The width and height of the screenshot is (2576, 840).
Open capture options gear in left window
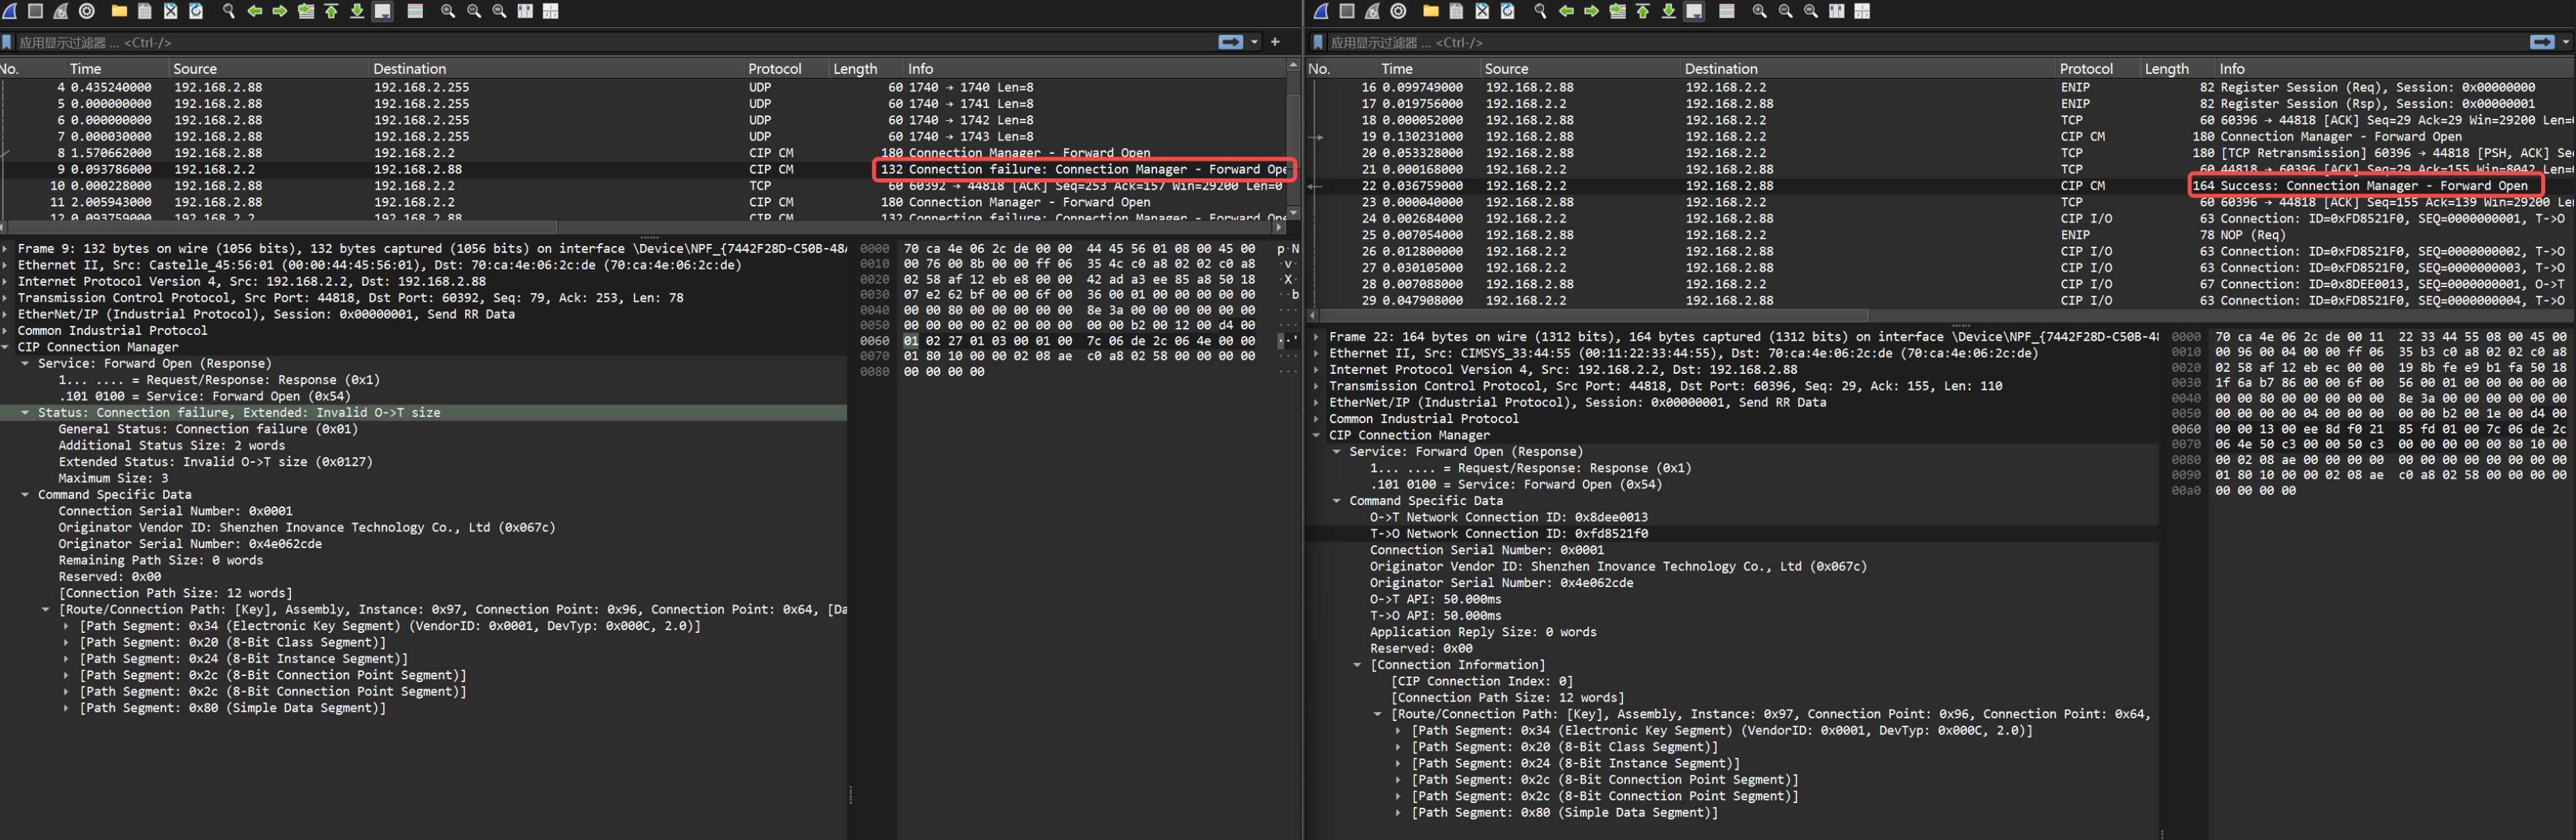click(87, 11)
